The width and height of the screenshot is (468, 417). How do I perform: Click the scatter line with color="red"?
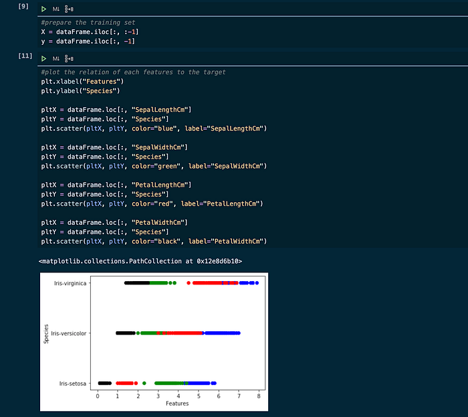pos(152,203)
